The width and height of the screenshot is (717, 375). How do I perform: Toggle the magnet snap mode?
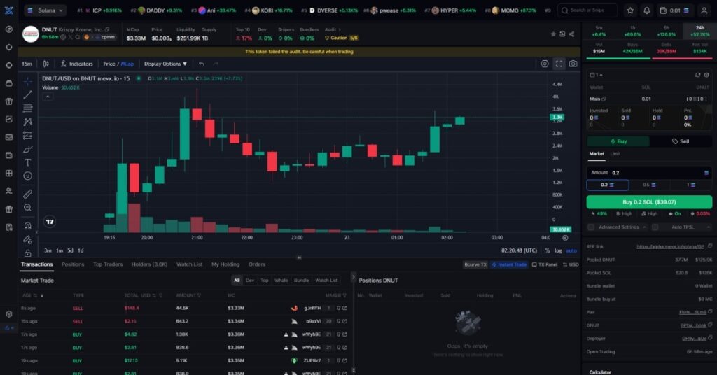(28, 226)
